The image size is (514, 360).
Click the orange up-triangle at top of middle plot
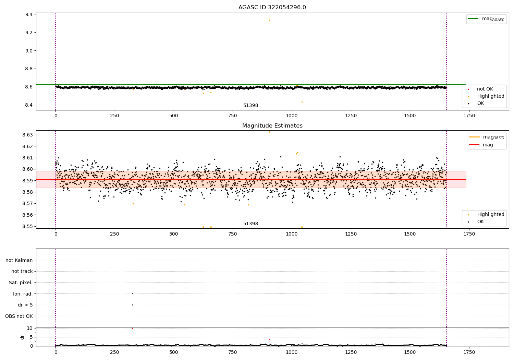pos(269,132)
